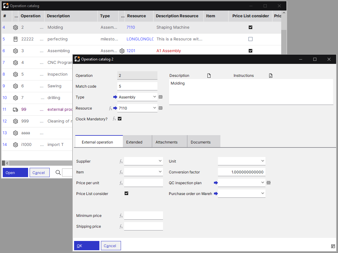
Task: Click fx formula icon beside Supplier
Action: pos(121,161)
